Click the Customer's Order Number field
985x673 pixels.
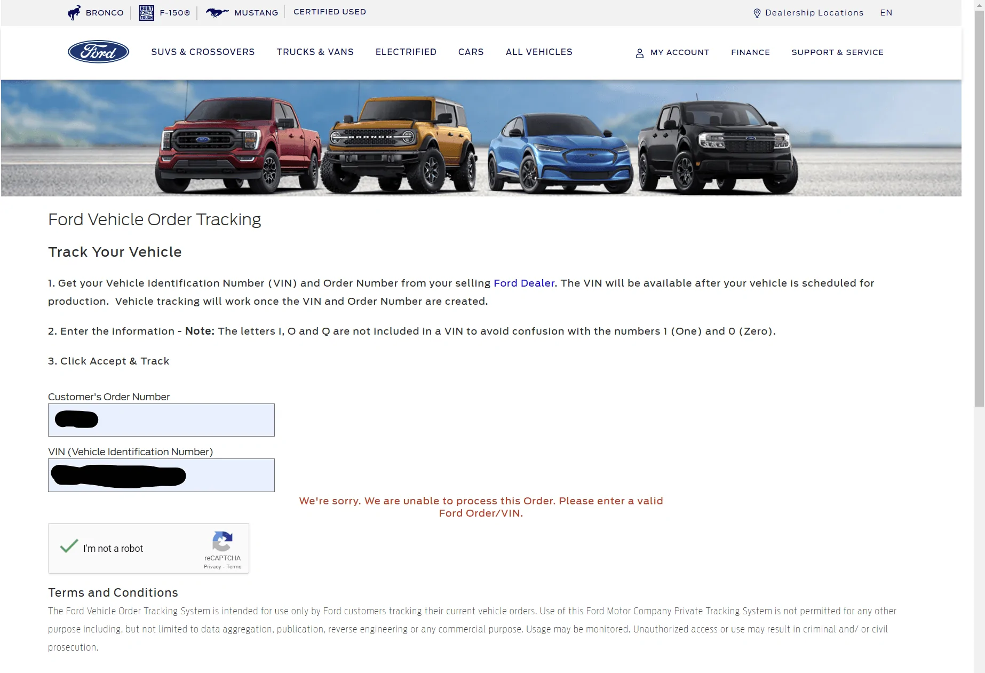pyautogui.click(x=161, y=420)
